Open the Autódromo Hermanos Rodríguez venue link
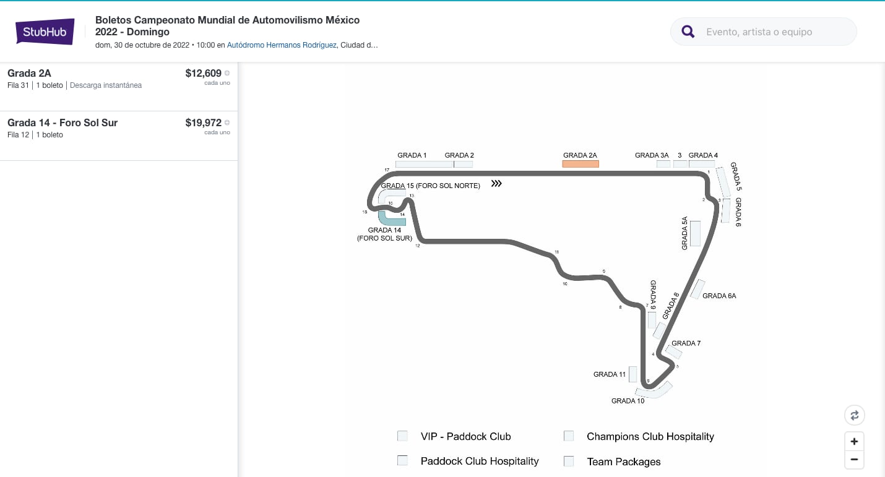This screenshot has width=885, height=477. [282, 45]
